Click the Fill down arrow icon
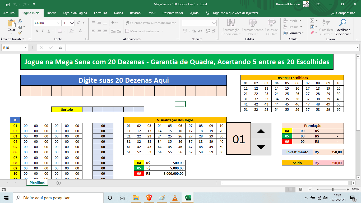Viewport: 361px width, 203px height. (x=312, y=27)
